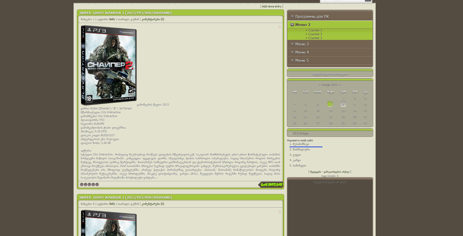Image resolution: width=463 pixels, height=236 pixels.
Task: Select day 8 in calendar
Action: point(343,104)
